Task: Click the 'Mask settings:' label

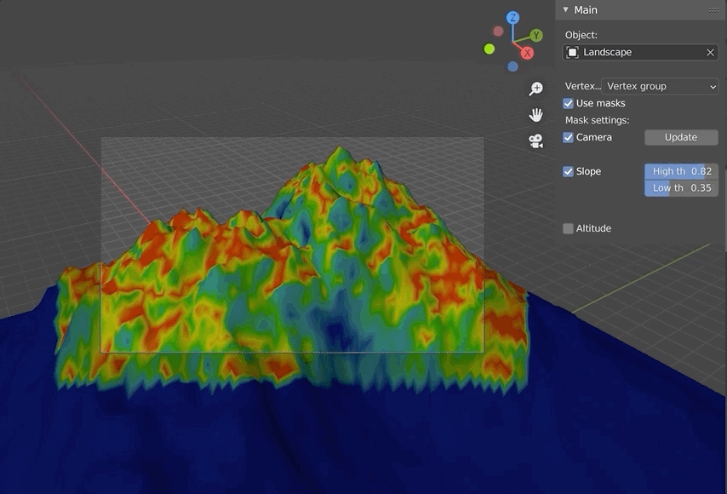Action: (x=598, y=121)
